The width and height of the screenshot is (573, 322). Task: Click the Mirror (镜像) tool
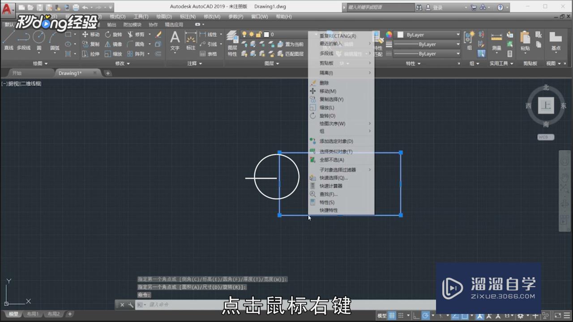click(x=113, y=44)
